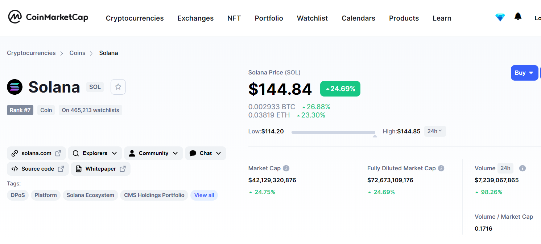The height and width of the screenshot is (244, 541).
Task: Click the $144.84 price value
Action: (280, 89)
